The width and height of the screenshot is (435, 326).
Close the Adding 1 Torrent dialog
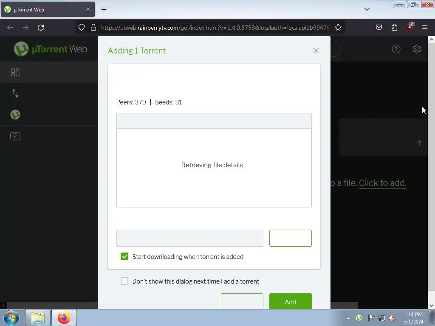coord(316,51)
